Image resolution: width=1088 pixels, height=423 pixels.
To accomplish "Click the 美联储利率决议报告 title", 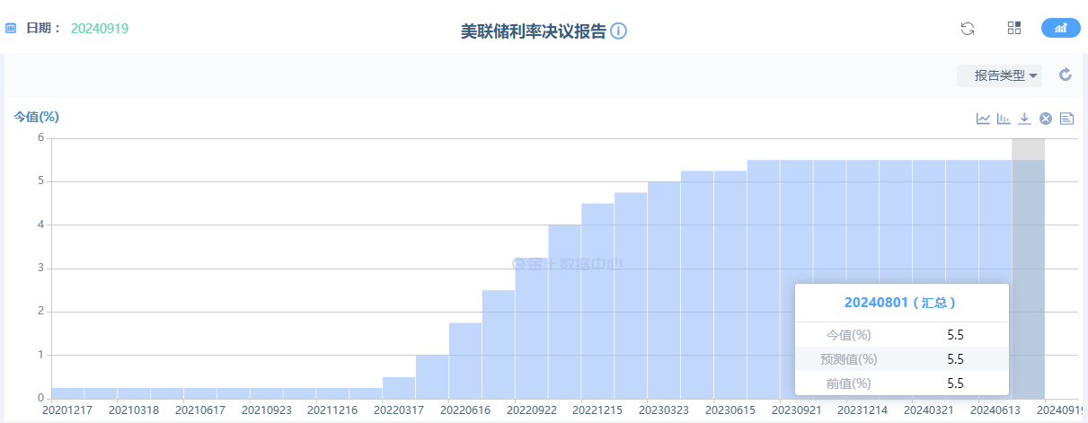I will 533,31.
